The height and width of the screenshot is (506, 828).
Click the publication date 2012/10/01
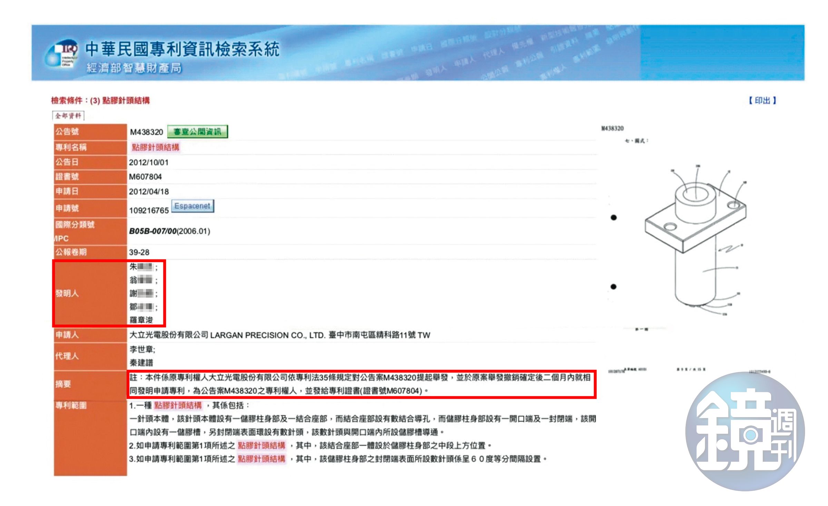(149, 162)
